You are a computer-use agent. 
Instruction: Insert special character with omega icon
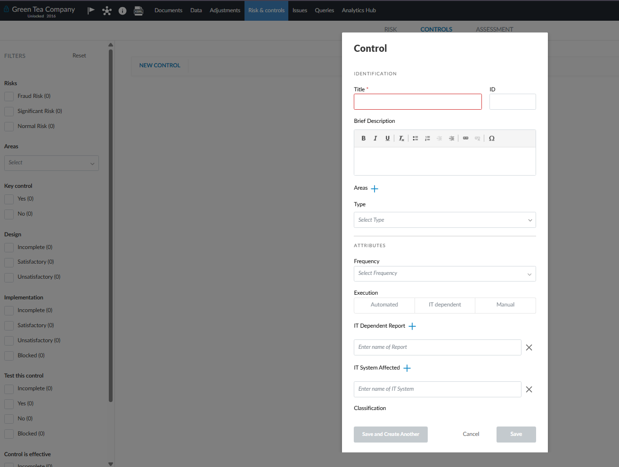click(x=492, y=138)
